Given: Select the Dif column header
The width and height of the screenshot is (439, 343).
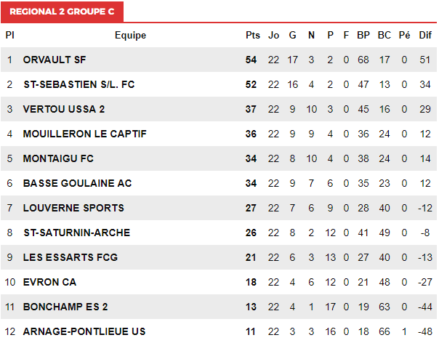Looking at the screenshot, I should tap(425, 36).
